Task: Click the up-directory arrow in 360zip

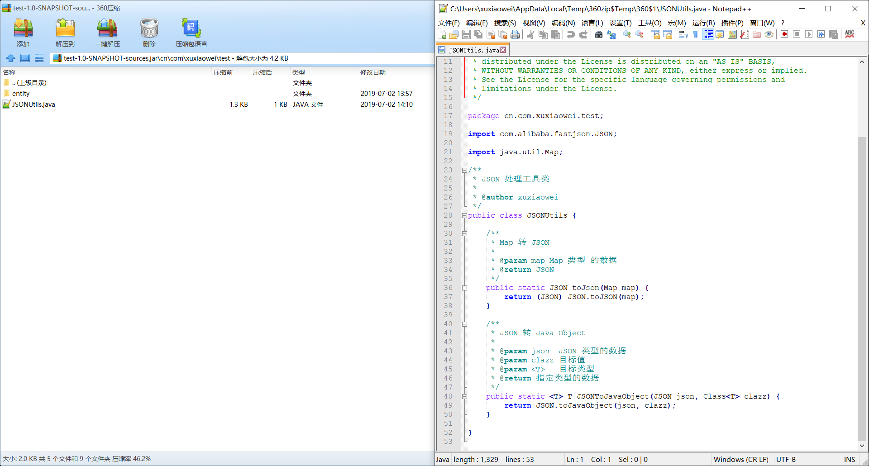Action: 10,58
